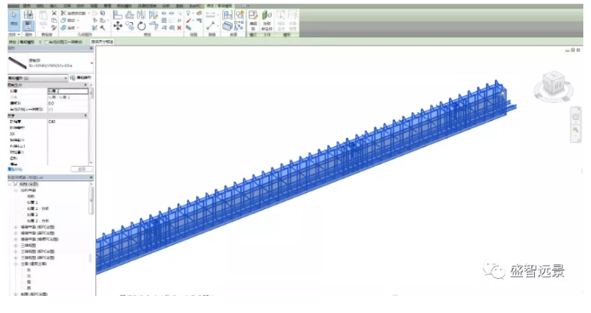
Task: Open the Type Properties icon in ribbon
Action: coord(28,15)
